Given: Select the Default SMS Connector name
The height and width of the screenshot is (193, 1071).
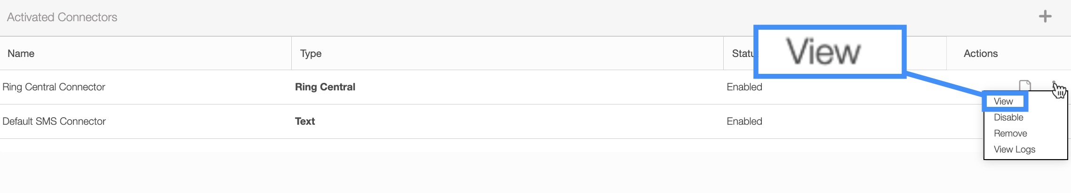Looking at the screenshot, I should (54, 121).
